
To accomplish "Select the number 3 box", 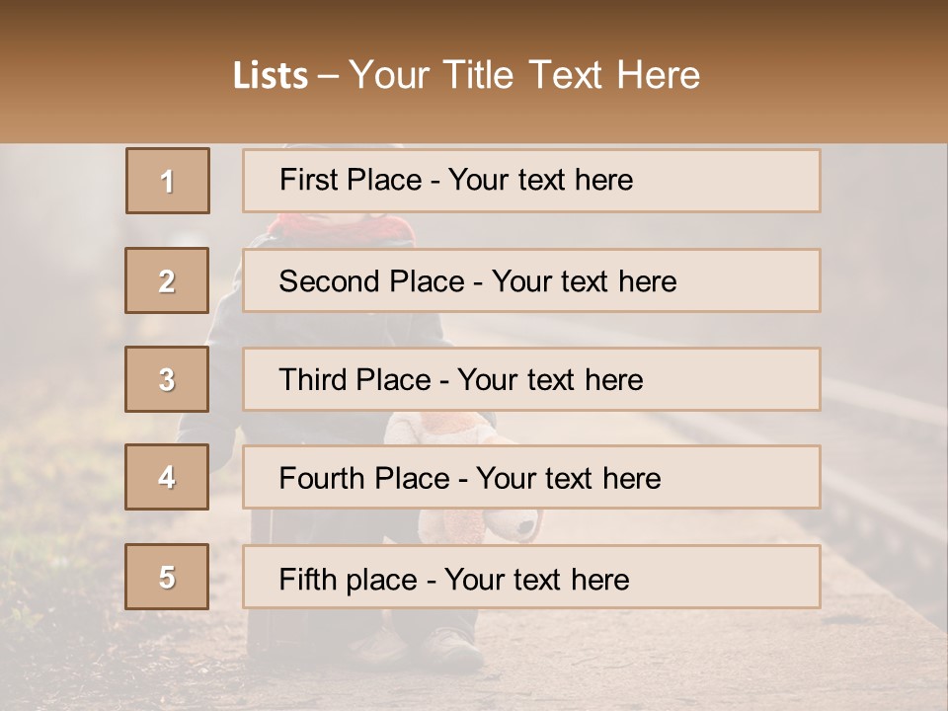I will point(167,379).
